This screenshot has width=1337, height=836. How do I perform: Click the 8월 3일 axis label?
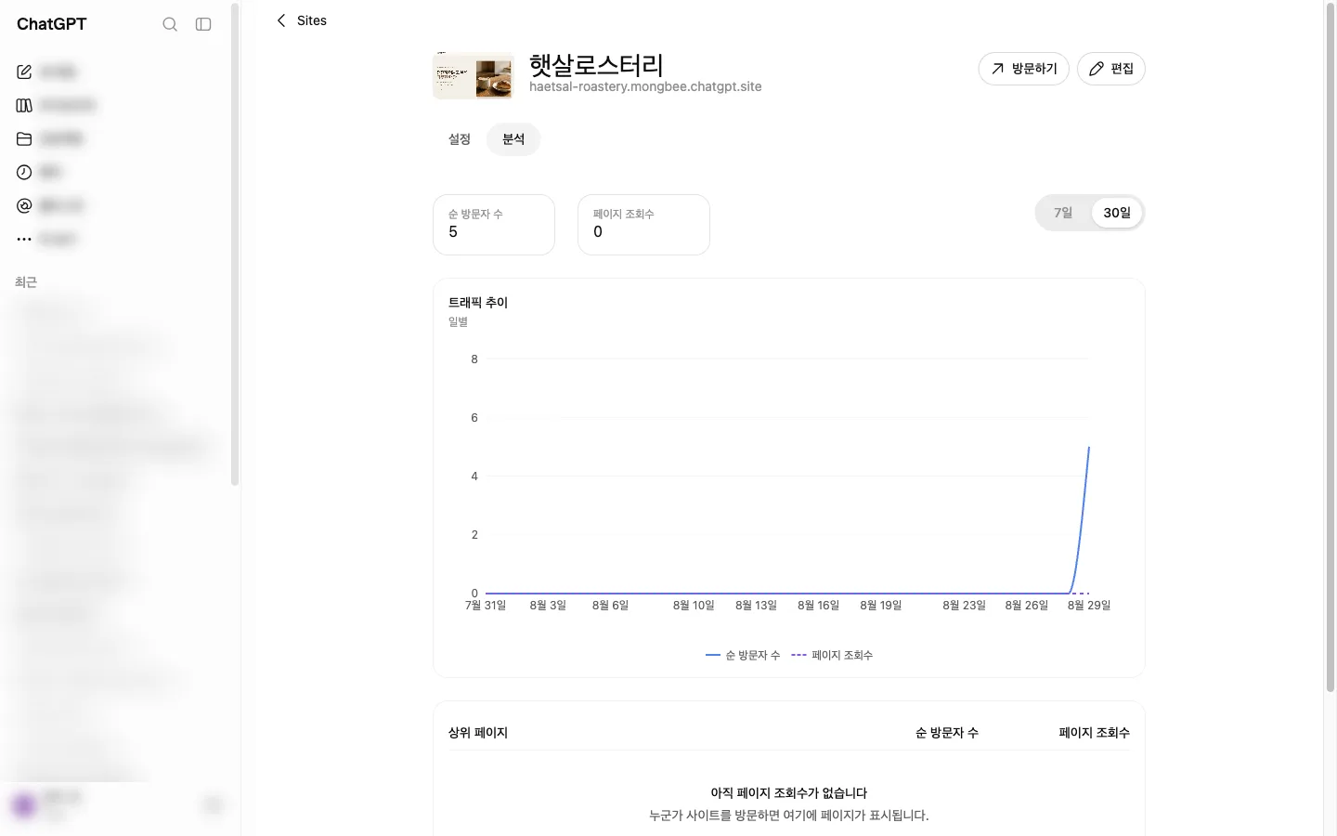click(548, 605)
